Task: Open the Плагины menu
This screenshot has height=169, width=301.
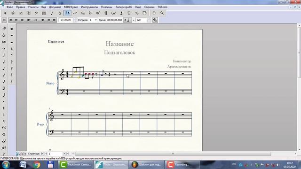Action: 106,7
